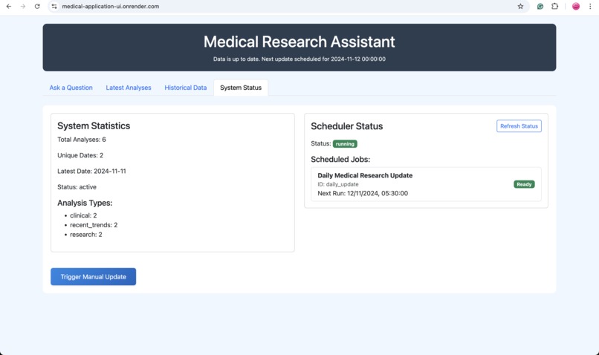This screenshot has width=599, height=355.
Task: Click the clinical: 2 list item
Action: [x=83, y=215]
